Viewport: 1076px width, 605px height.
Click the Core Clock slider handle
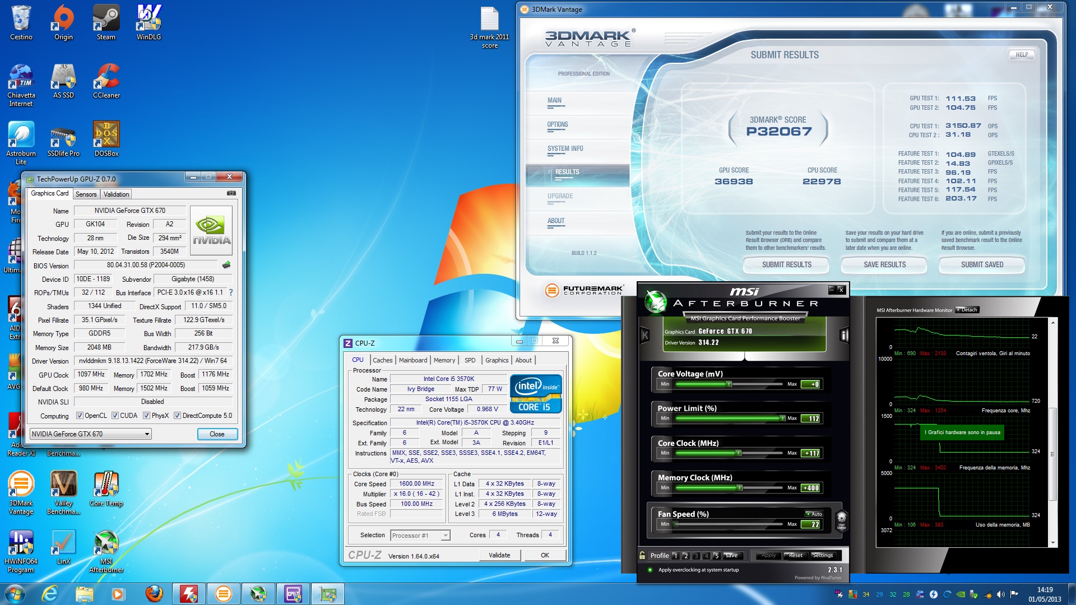(739, 453)
